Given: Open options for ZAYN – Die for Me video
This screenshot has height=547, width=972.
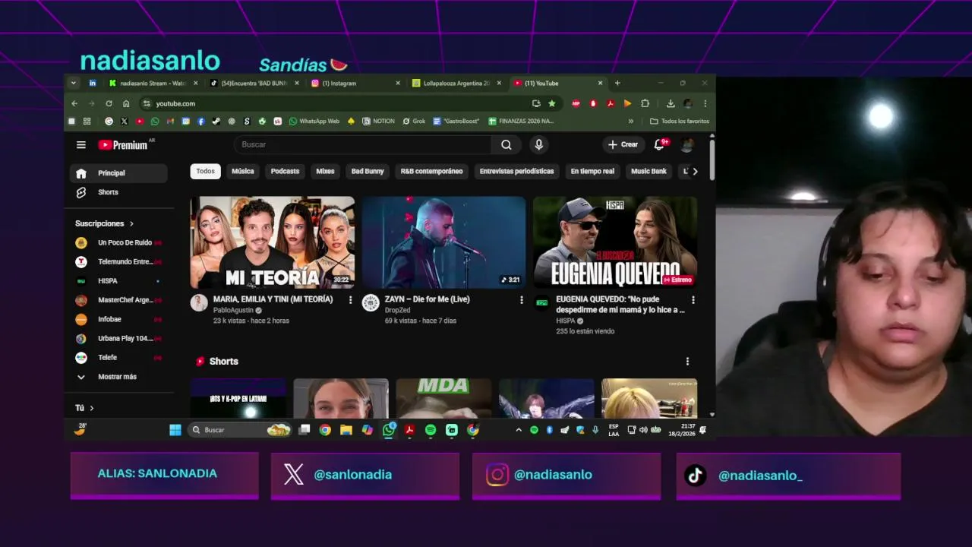Looking at the screenshot, I should point(522,300).
